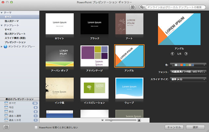Collapse the テンプレート section

click(x=2, y=25)
